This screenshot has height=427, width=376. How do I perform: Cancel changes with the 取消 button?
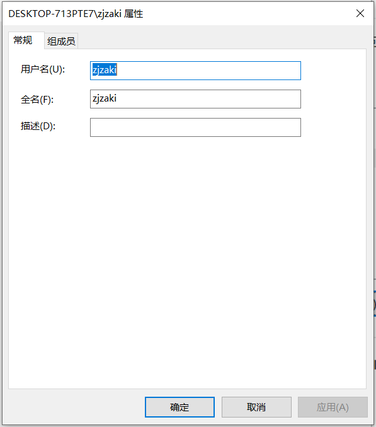pyautogui.click(x=256, y=407)
